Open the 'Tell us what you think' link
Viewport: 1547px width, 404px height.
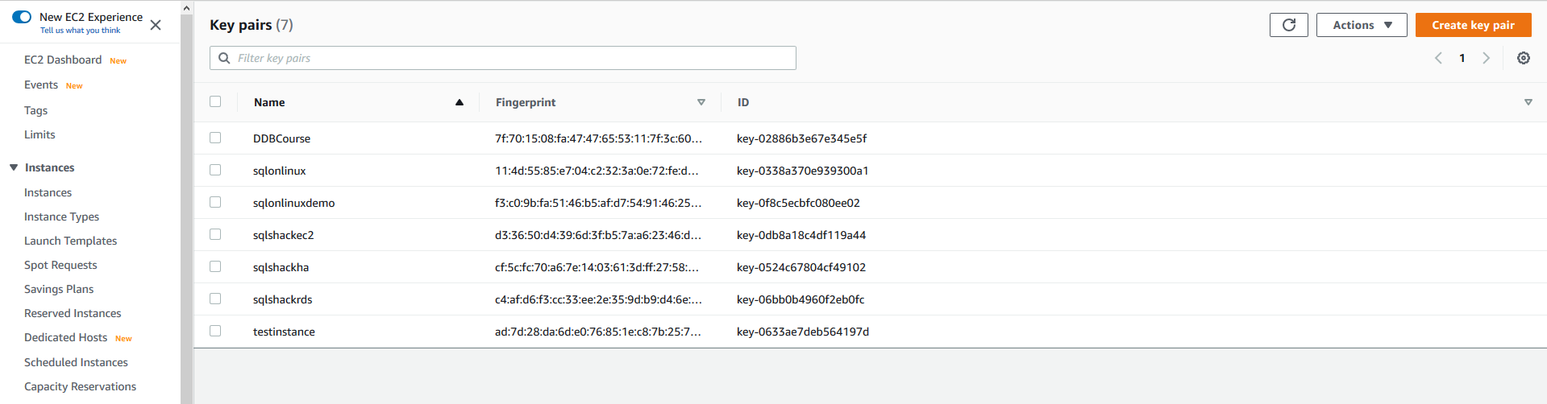80,31
